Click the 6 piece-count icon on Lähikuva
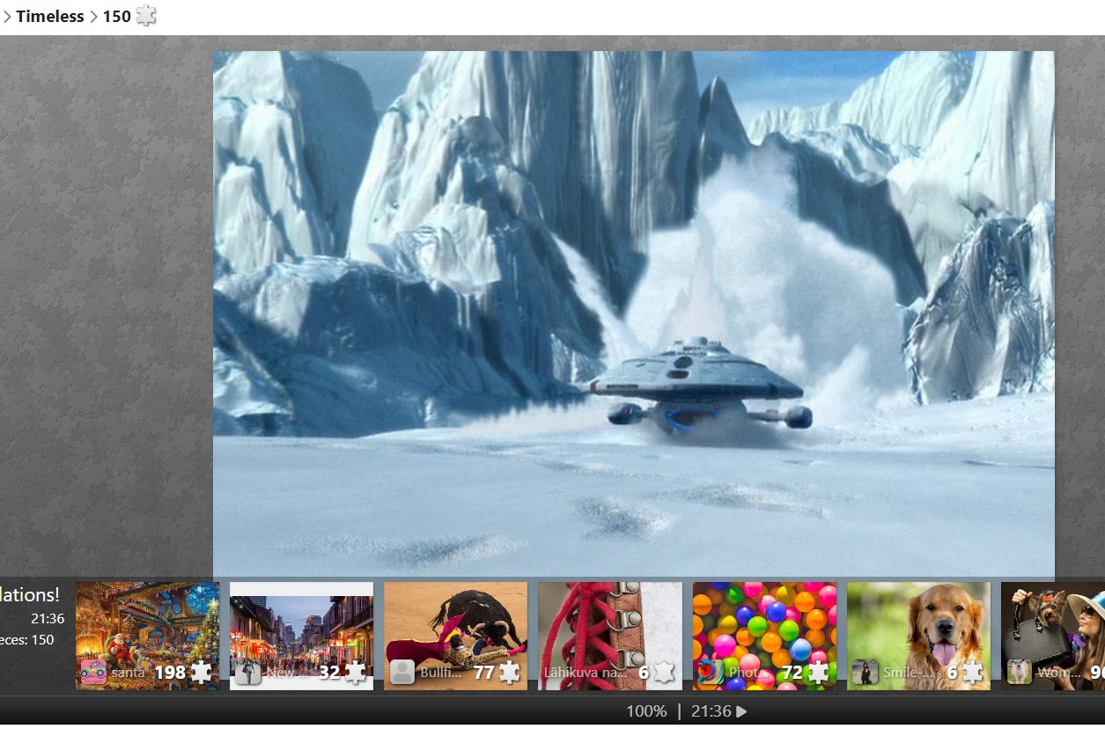 click(x=664, y=673)
